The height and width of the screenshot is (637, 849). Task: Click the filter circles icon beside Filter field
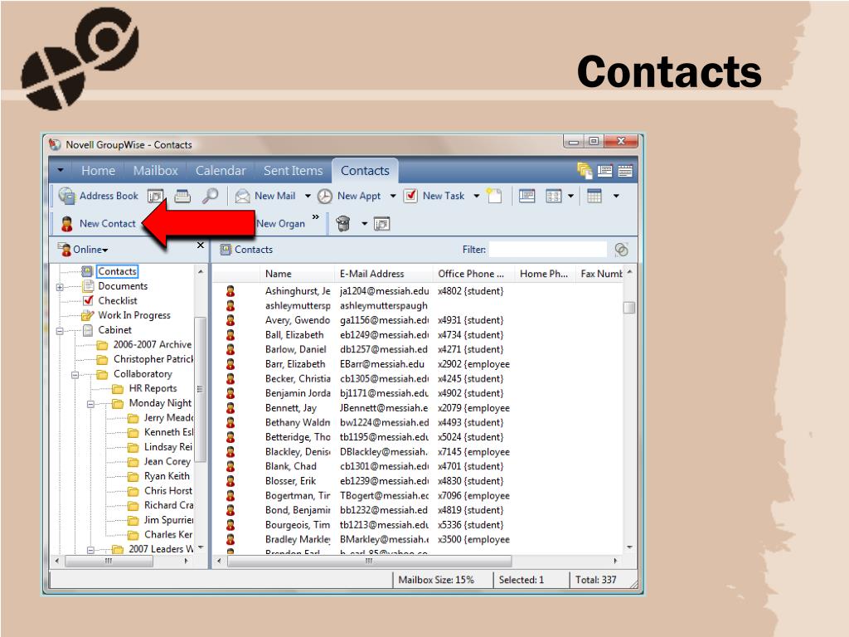(x=622, y=249)
